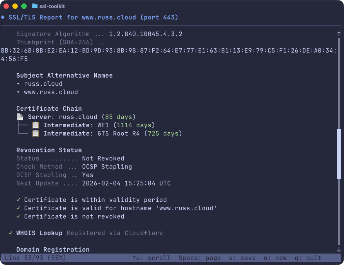This screenshot has width=344, height=265.
Task: Click the WE1 intermediate certificate clipboard icon
Action: click(36, 125)
